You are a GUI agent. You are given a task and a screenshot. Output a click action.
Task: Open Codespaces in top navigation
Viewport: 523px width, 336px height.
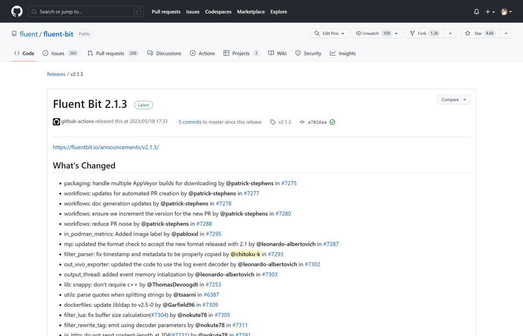218,12
